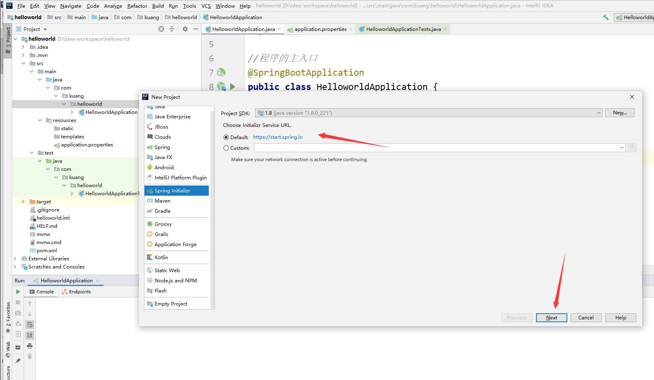The width and height of the screenshot is (654, 380).
Task: Click the Help button in New Project dialog
Action: pos(621,318)
